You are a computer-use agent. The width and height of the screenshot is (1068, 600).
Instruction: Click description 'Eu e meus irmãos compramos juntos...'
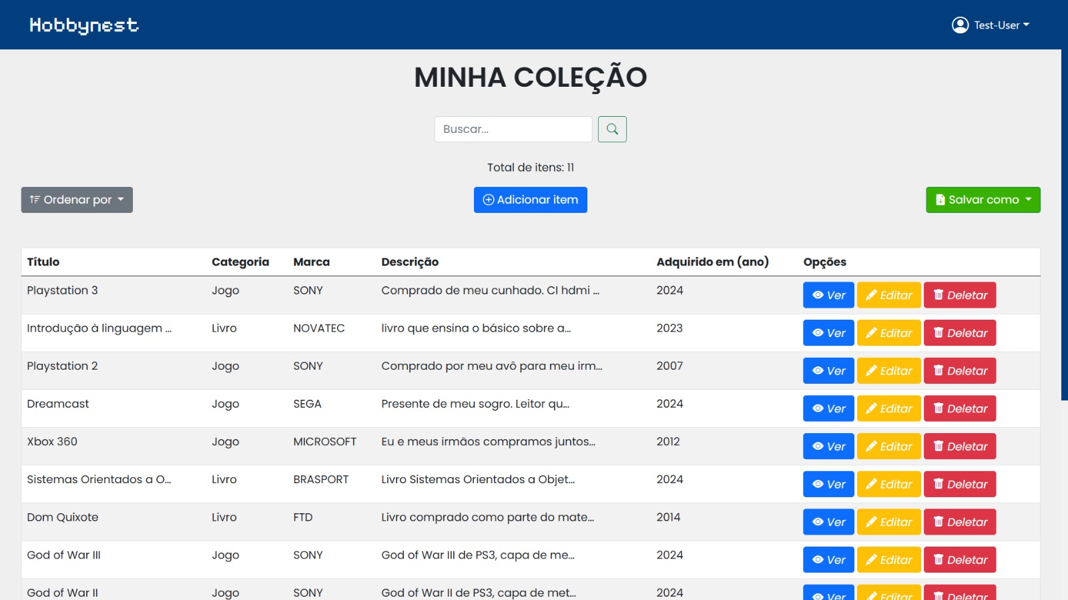click(488, 442)
